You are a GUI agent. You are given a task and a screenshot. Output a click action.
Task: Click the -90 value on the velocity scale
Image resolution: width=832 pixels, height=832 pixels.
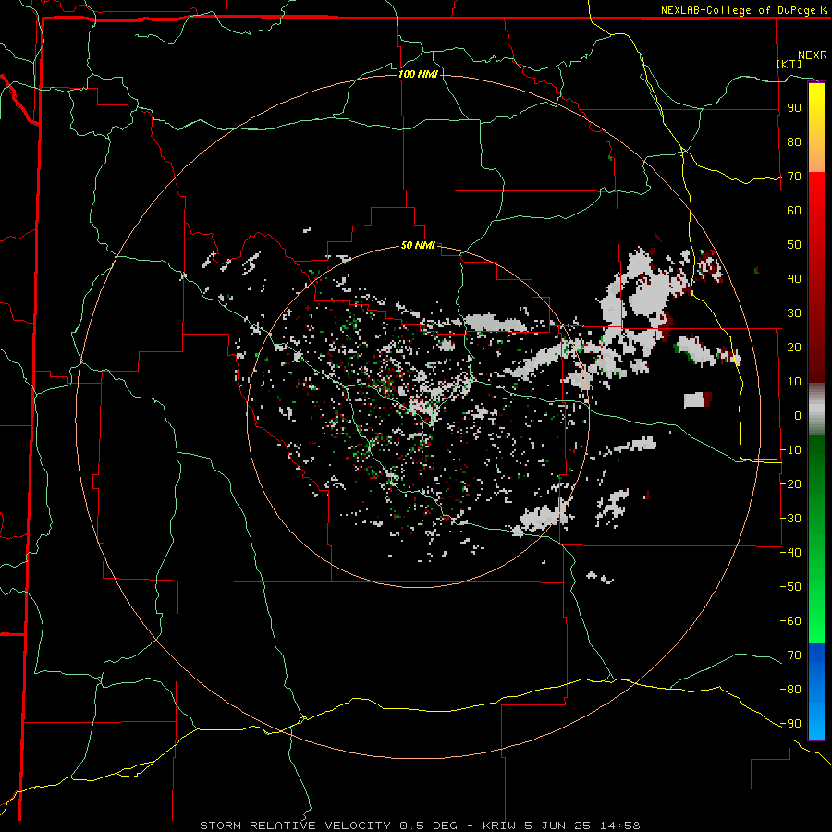point(790,724)
